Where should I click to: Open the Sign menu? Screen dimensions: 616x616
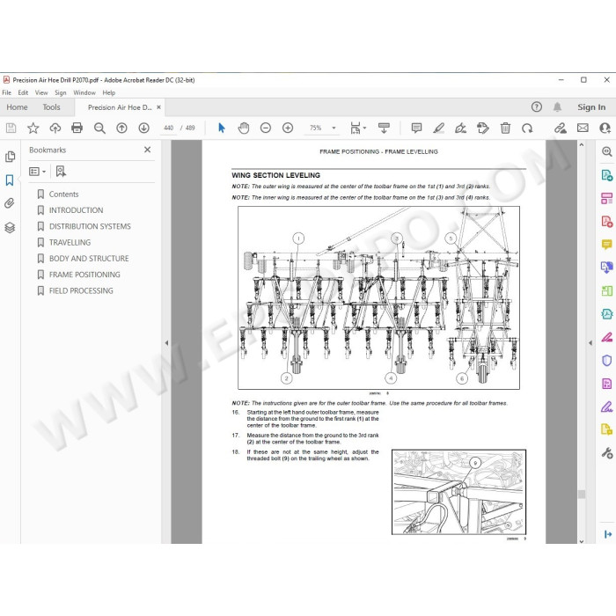coord(61,92)
